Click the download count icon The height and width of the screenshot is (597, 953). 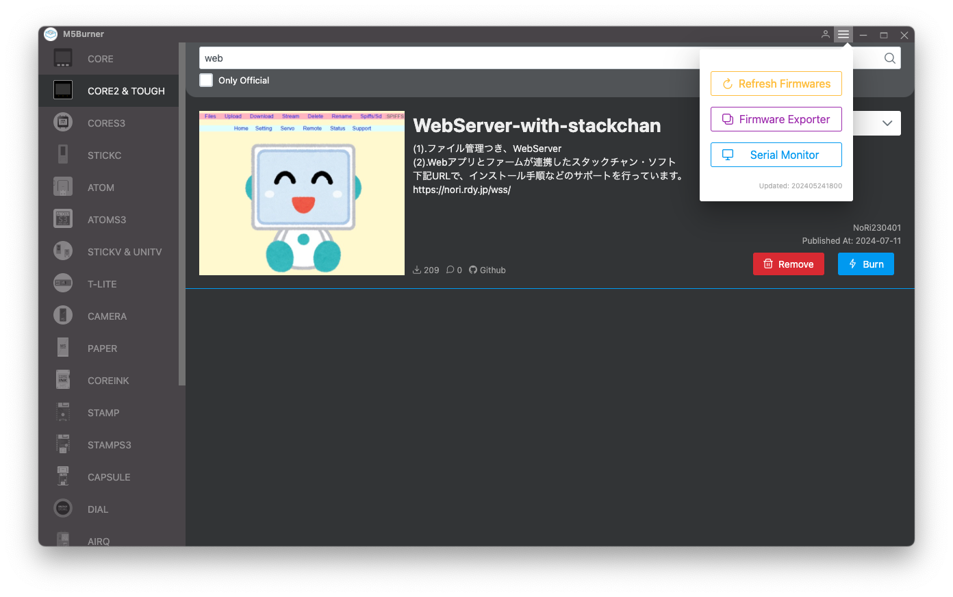coord(417,270)
